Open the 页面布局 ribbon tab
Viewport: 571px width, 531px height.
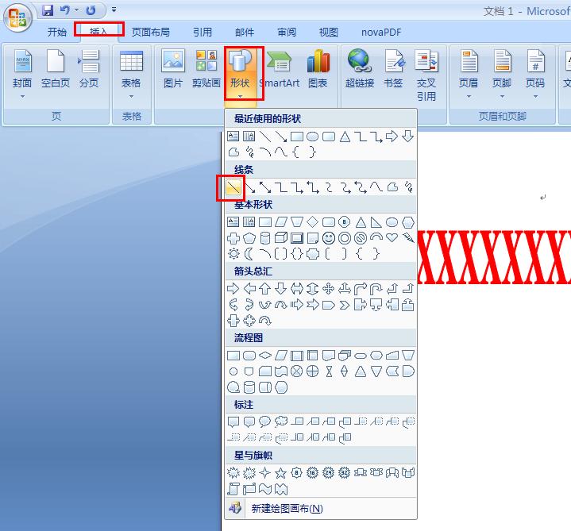[x=150, y=32]
